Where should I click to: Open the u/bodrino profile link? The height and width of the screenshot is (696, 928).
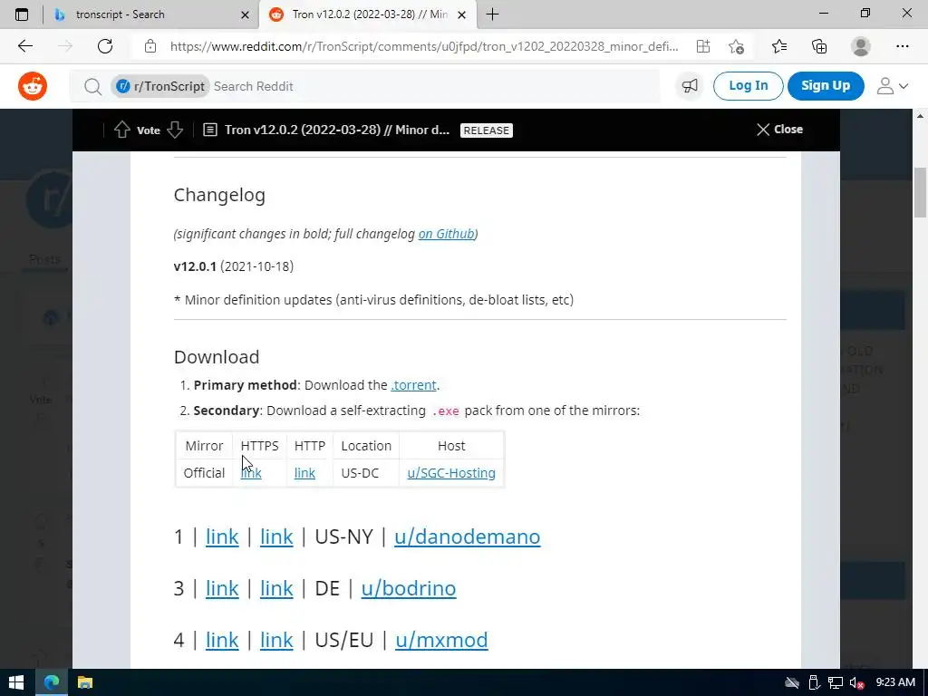409,588
